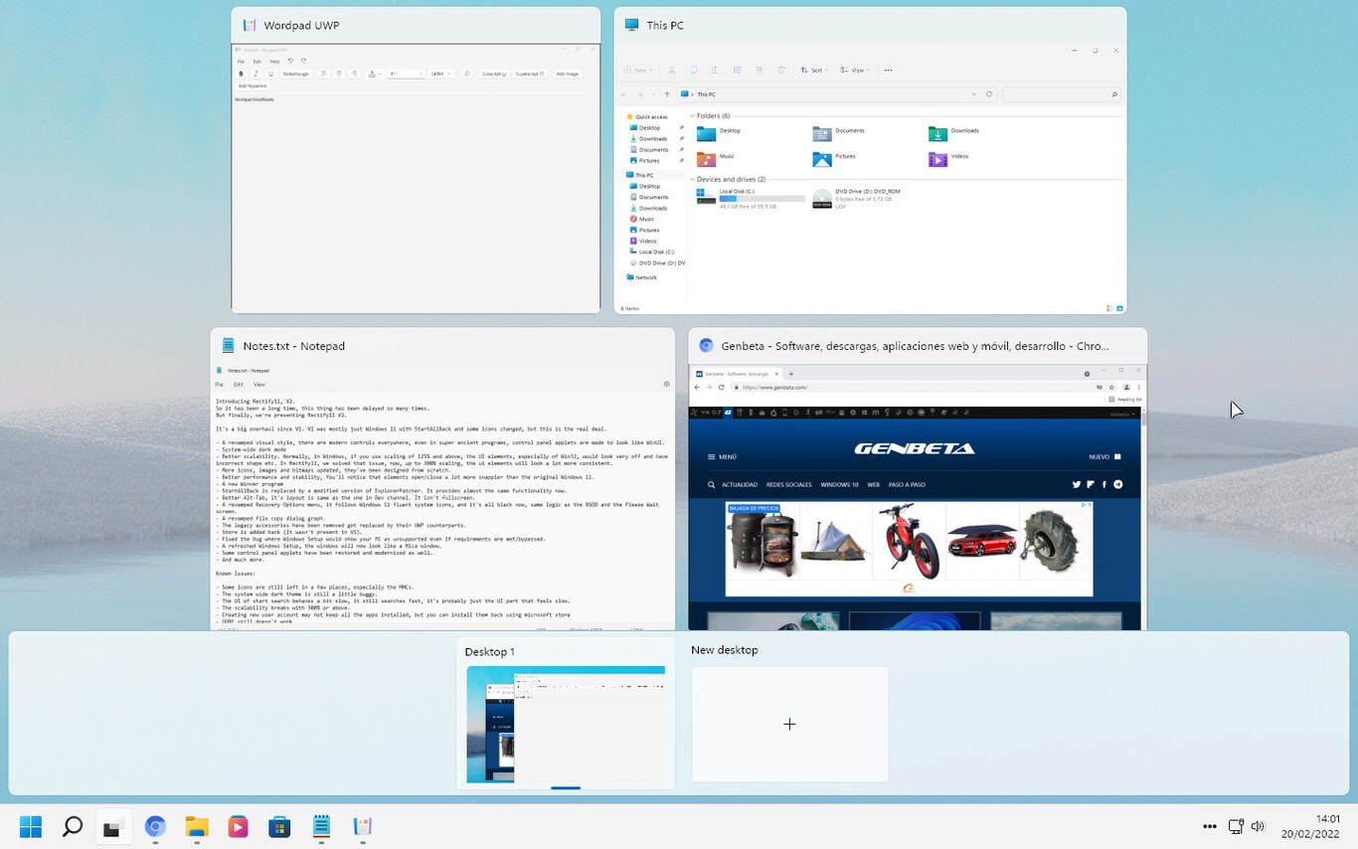Click the Cut icon in This PC toolbar

pos(672,70)
